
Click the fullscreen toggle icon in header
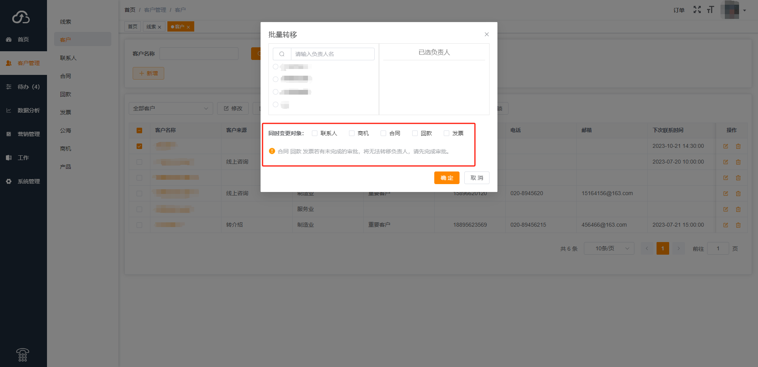[697, 10]
